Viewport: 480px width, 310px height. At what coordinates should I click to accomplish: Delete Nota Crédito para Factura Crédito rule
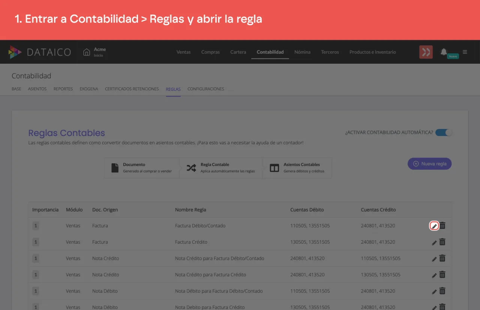442,274
